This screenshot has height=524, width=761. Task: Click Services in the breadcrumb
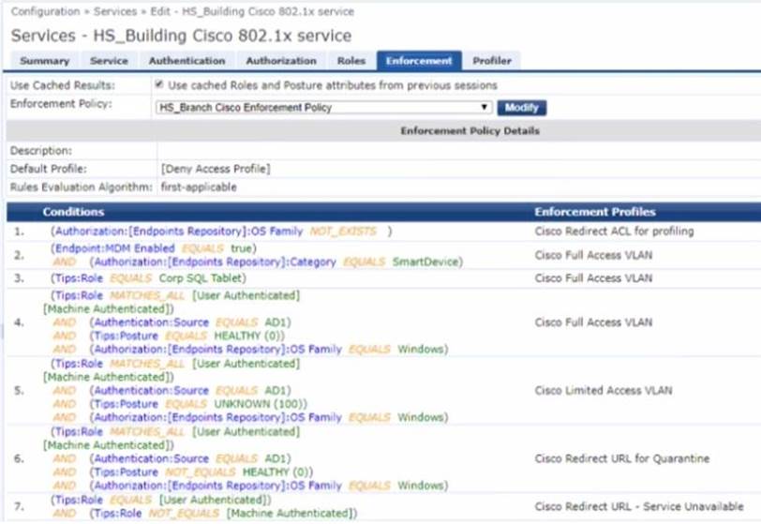[115, 11]
